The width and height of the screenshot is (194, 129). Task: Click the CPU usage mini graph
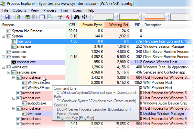coord(104,17)
